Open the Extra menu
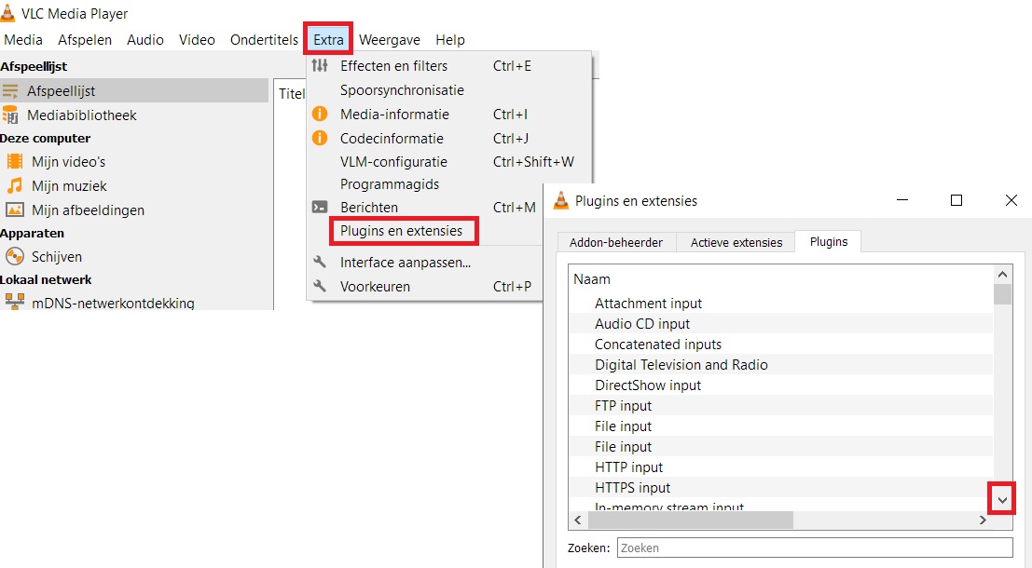 pyautogui.click(x=328, y=40)
